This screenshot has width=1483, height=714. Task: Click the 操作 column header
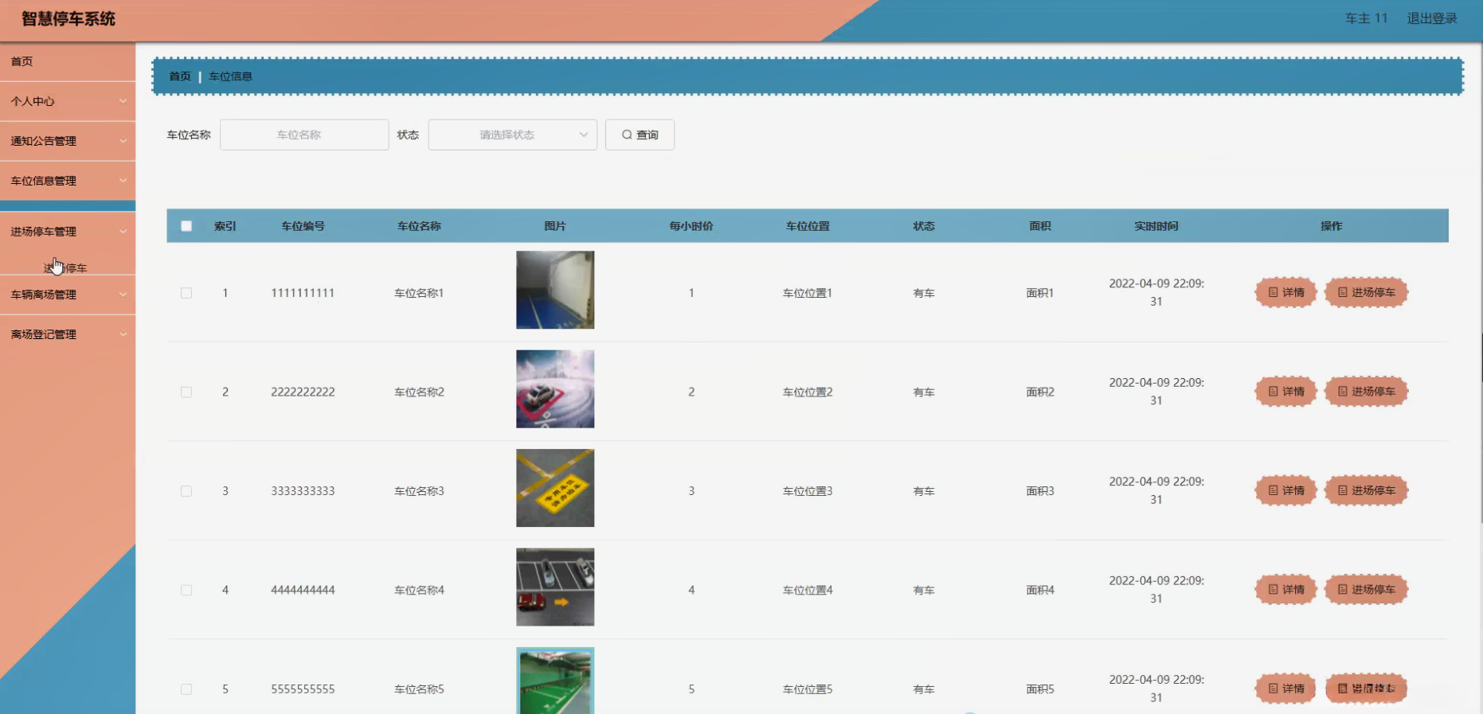[x=1332, y=226]
